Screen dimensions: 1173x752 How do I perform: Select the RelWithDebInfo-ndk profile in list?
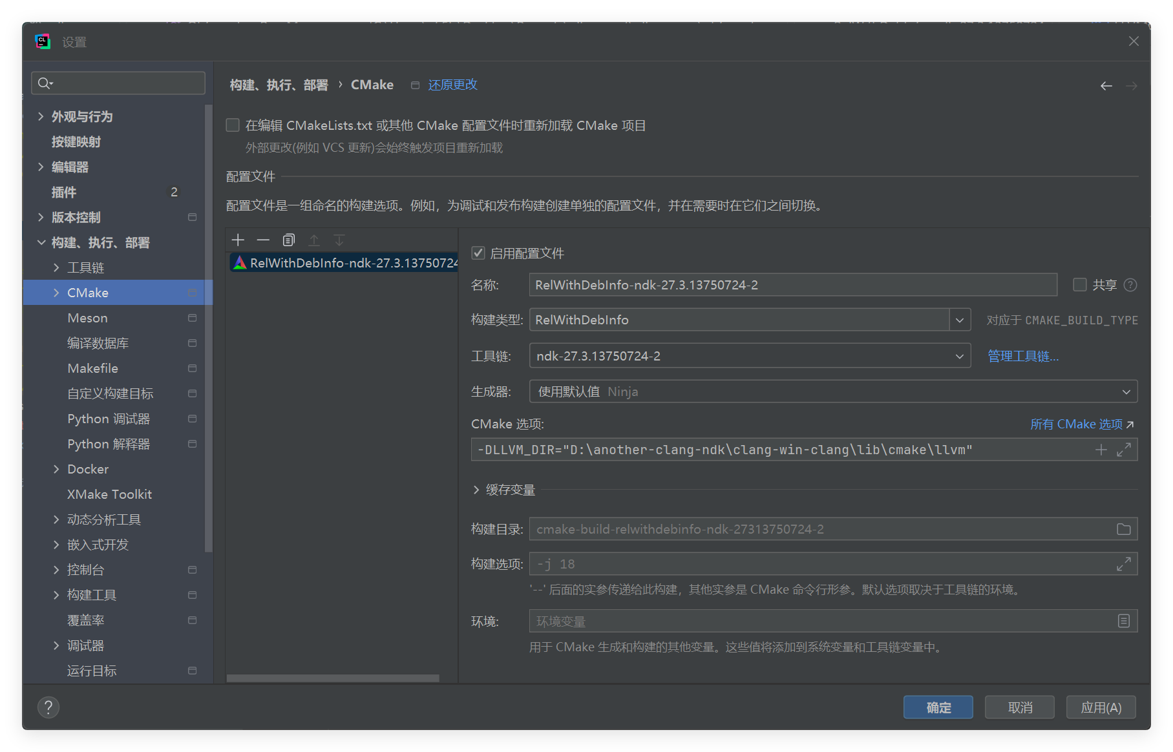(x=344, y=263)
